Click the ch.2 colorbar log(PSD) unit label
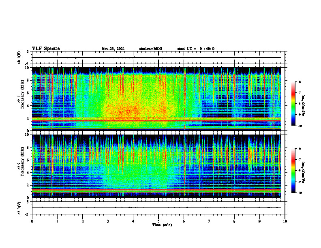 click(304, 172)
